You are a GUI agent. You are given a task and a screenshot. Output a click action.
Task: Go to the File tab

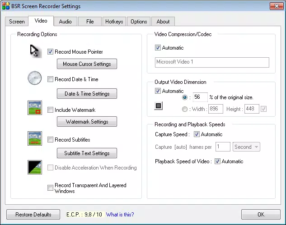[x=90, y=22]
